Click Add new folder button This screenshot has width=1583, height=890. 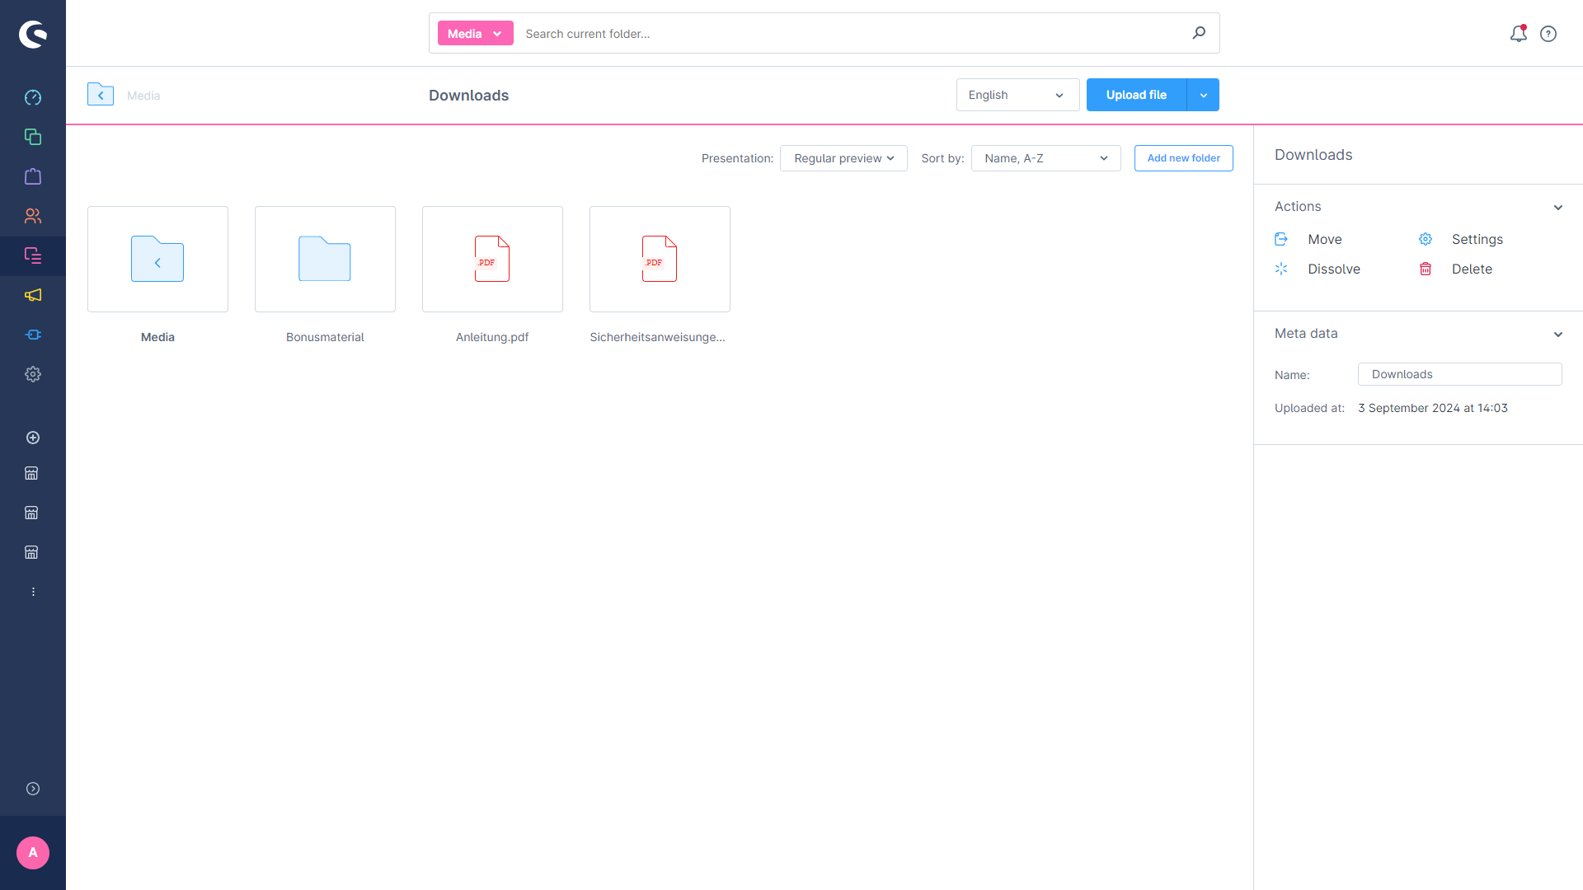coord(1183,158)
